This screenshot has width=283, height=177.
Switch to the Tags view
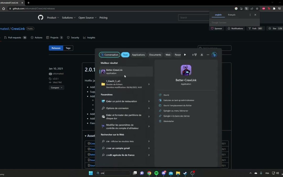(68, 48)
